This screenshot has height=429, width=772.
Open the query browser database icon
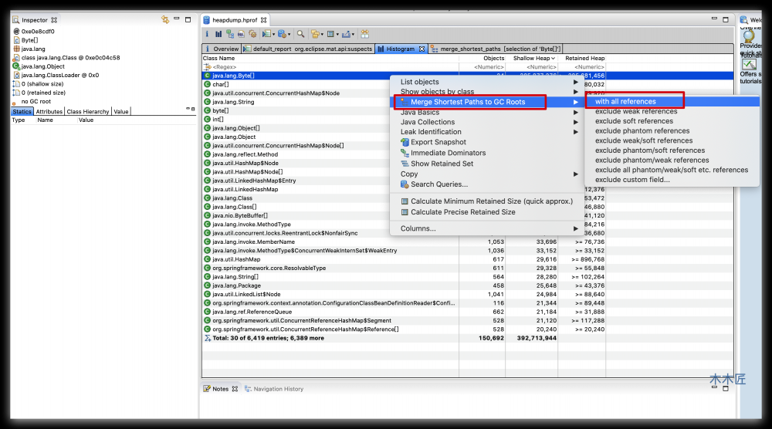(x=282, y=34)
